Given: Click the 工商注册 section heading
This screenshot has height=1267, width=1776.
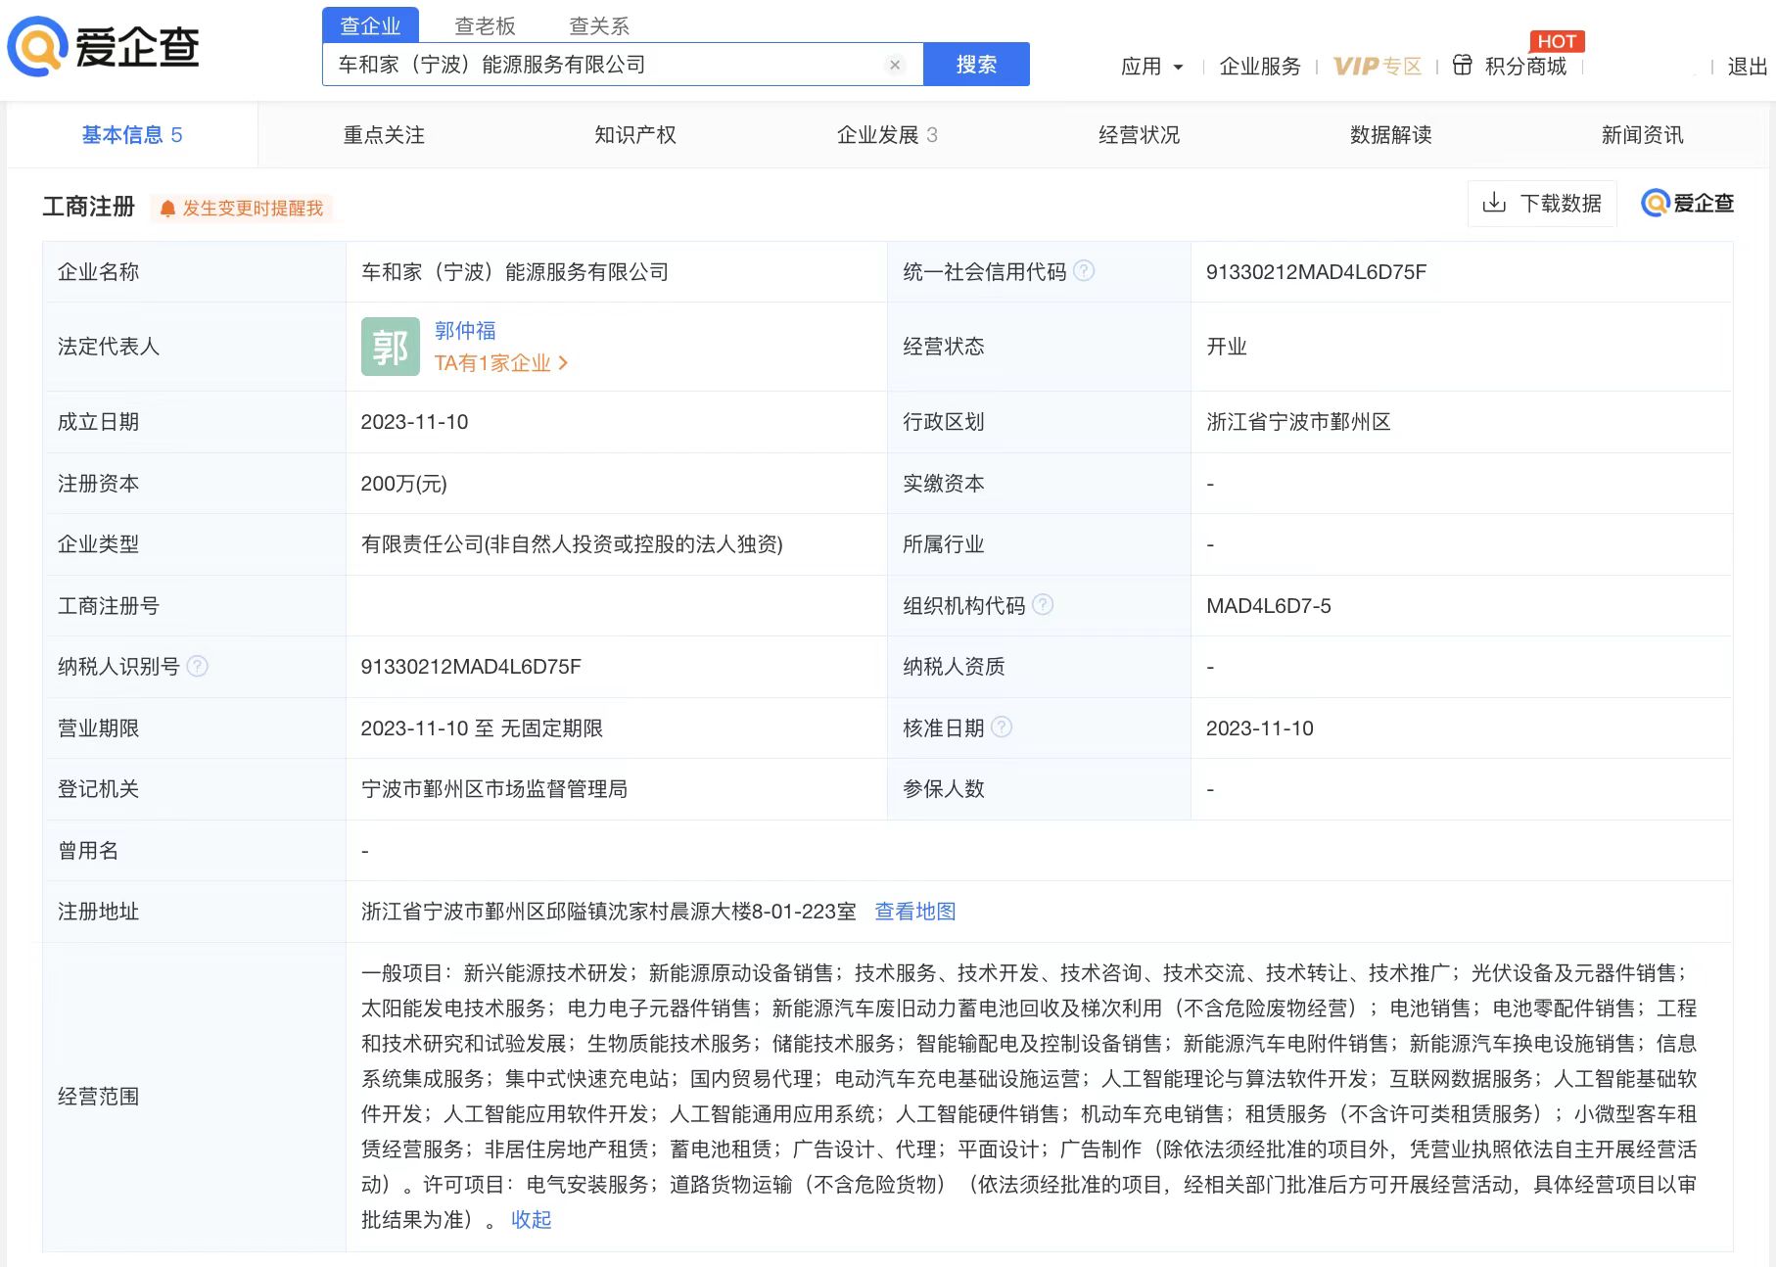Looking at the screenshot, I should [x=88, y=207].
